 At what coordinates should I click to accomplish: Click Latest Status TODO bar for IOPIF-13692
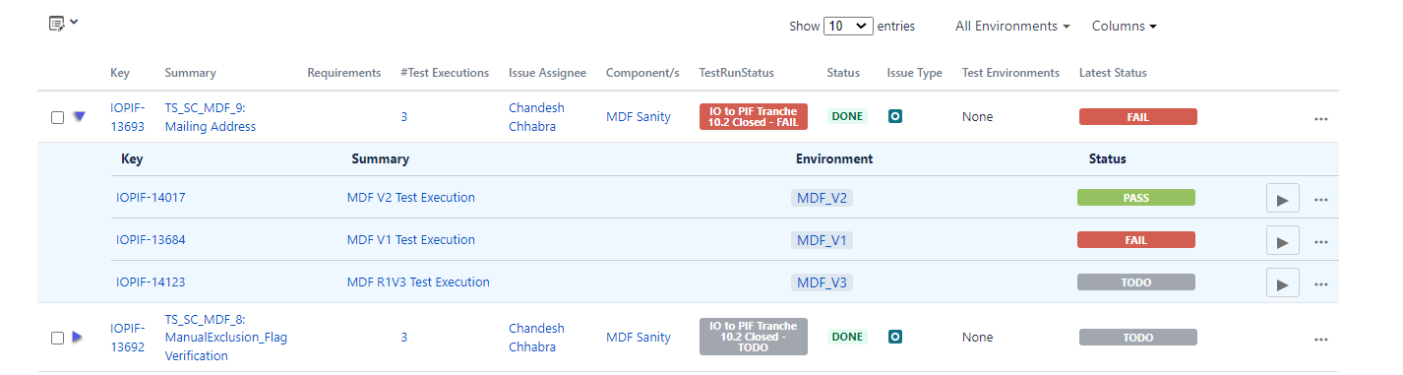[1138, 338]
